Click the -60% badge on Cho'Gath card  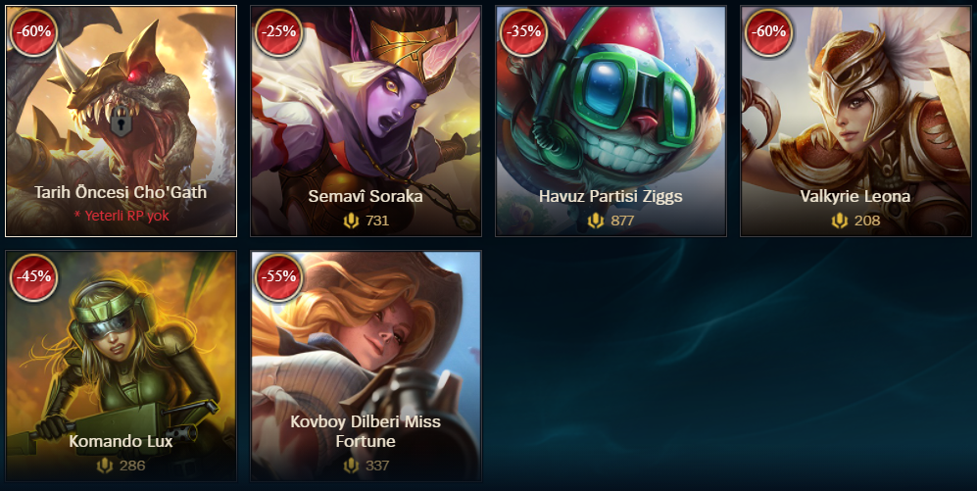(33, 32)
